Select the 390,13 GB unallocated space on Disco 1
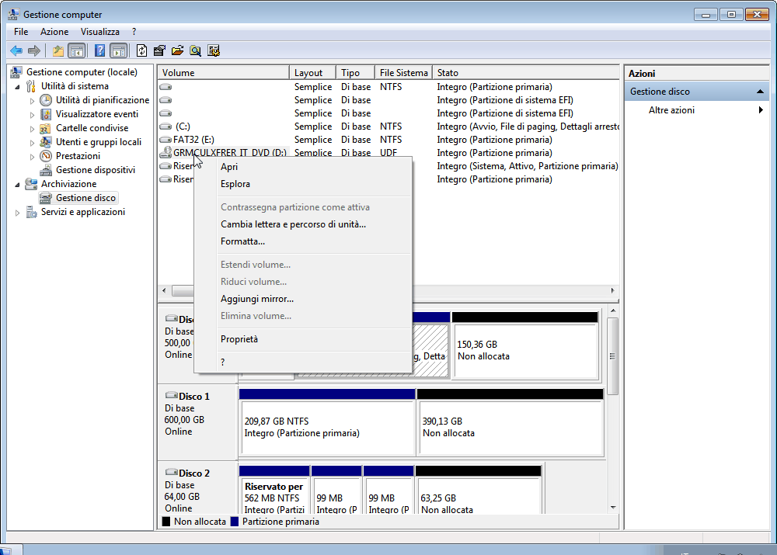The image size is (777, 555). pyautogui.click(x=510, y=427)
